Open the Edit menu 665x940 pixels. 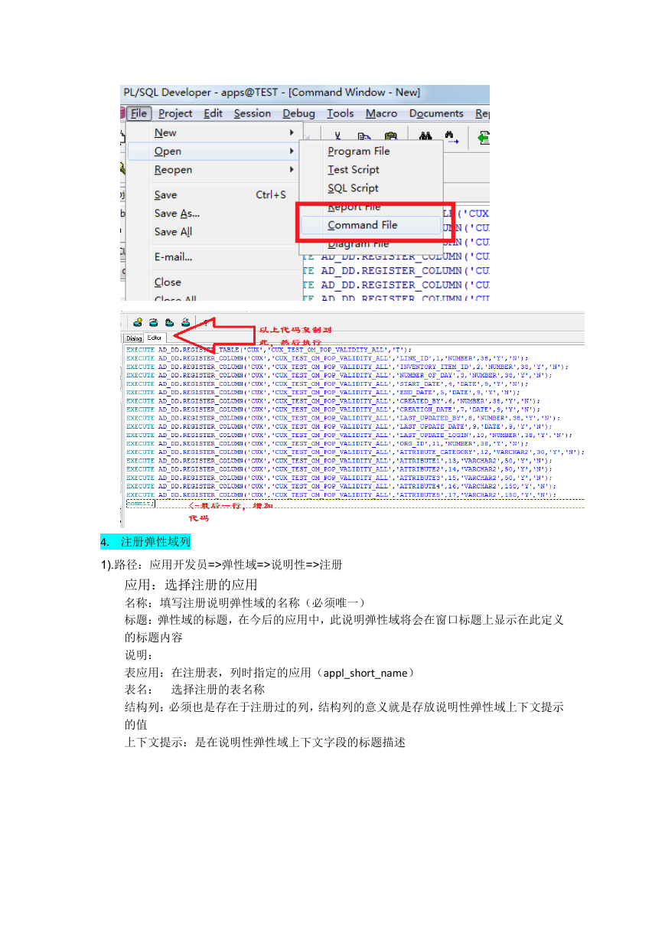click(x=214, y=113)
